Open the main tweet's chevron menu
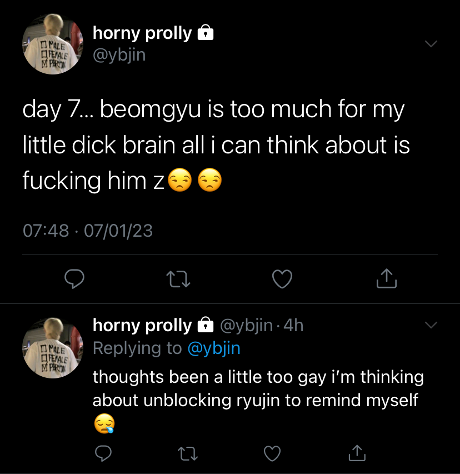Screen dimensions: 460x474 click(431, 44)
